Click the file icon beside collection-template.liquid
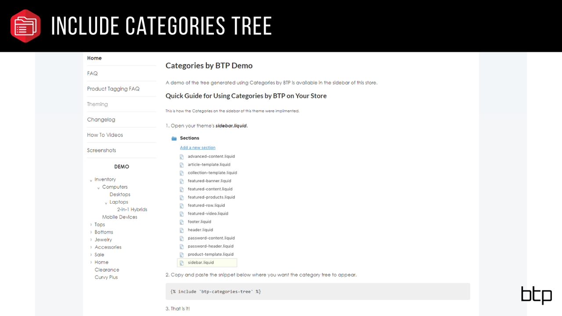This screenshot has width=562, height=316. tap(182, 172)
